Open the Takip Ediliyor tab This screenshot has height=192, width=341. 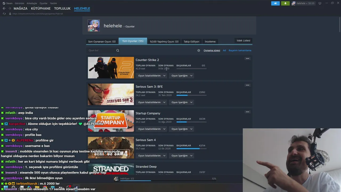point(192,42)
